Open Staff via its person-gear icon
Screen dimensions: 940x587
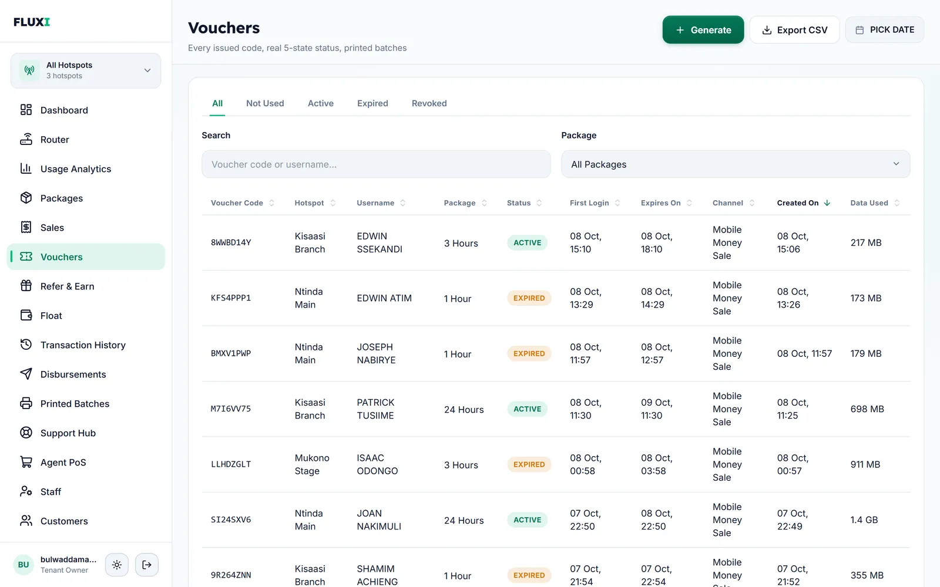pyautogui.click(x=26, y=491)
